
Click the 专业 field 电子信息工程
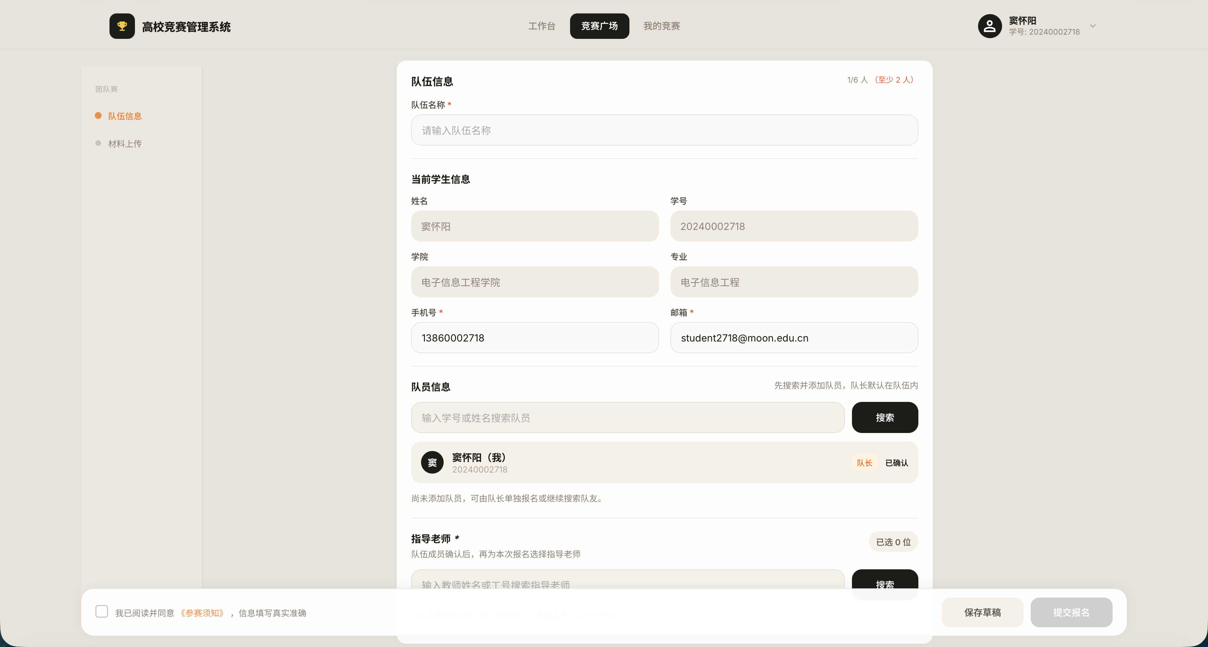point(794,282)
